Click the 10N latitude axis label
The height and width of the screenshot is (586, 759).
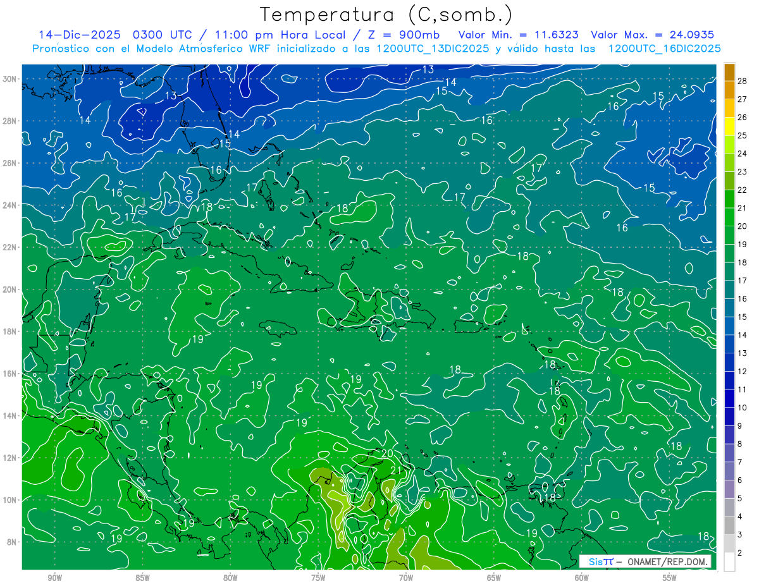point(11,500)
